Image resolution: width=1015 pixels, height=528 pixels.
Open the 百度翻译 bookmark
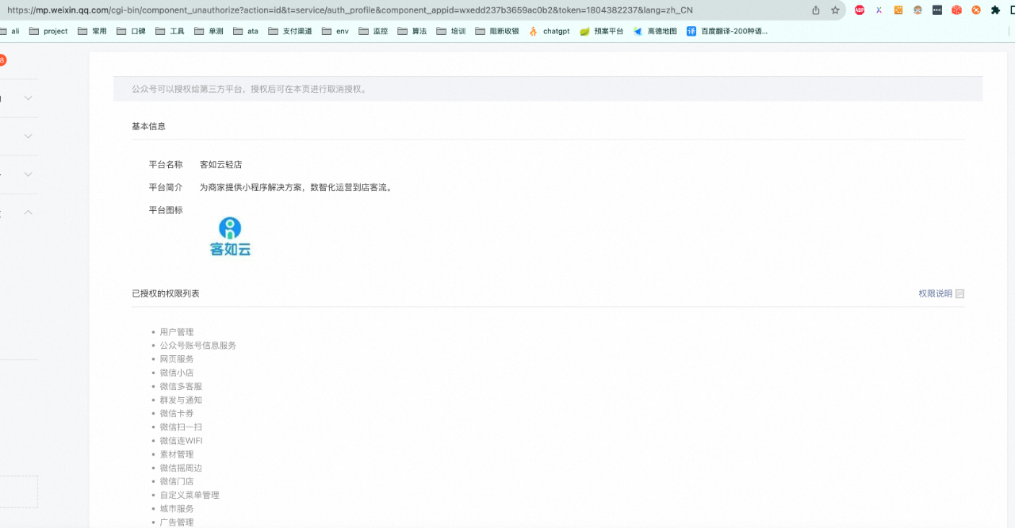click(727, 32)
